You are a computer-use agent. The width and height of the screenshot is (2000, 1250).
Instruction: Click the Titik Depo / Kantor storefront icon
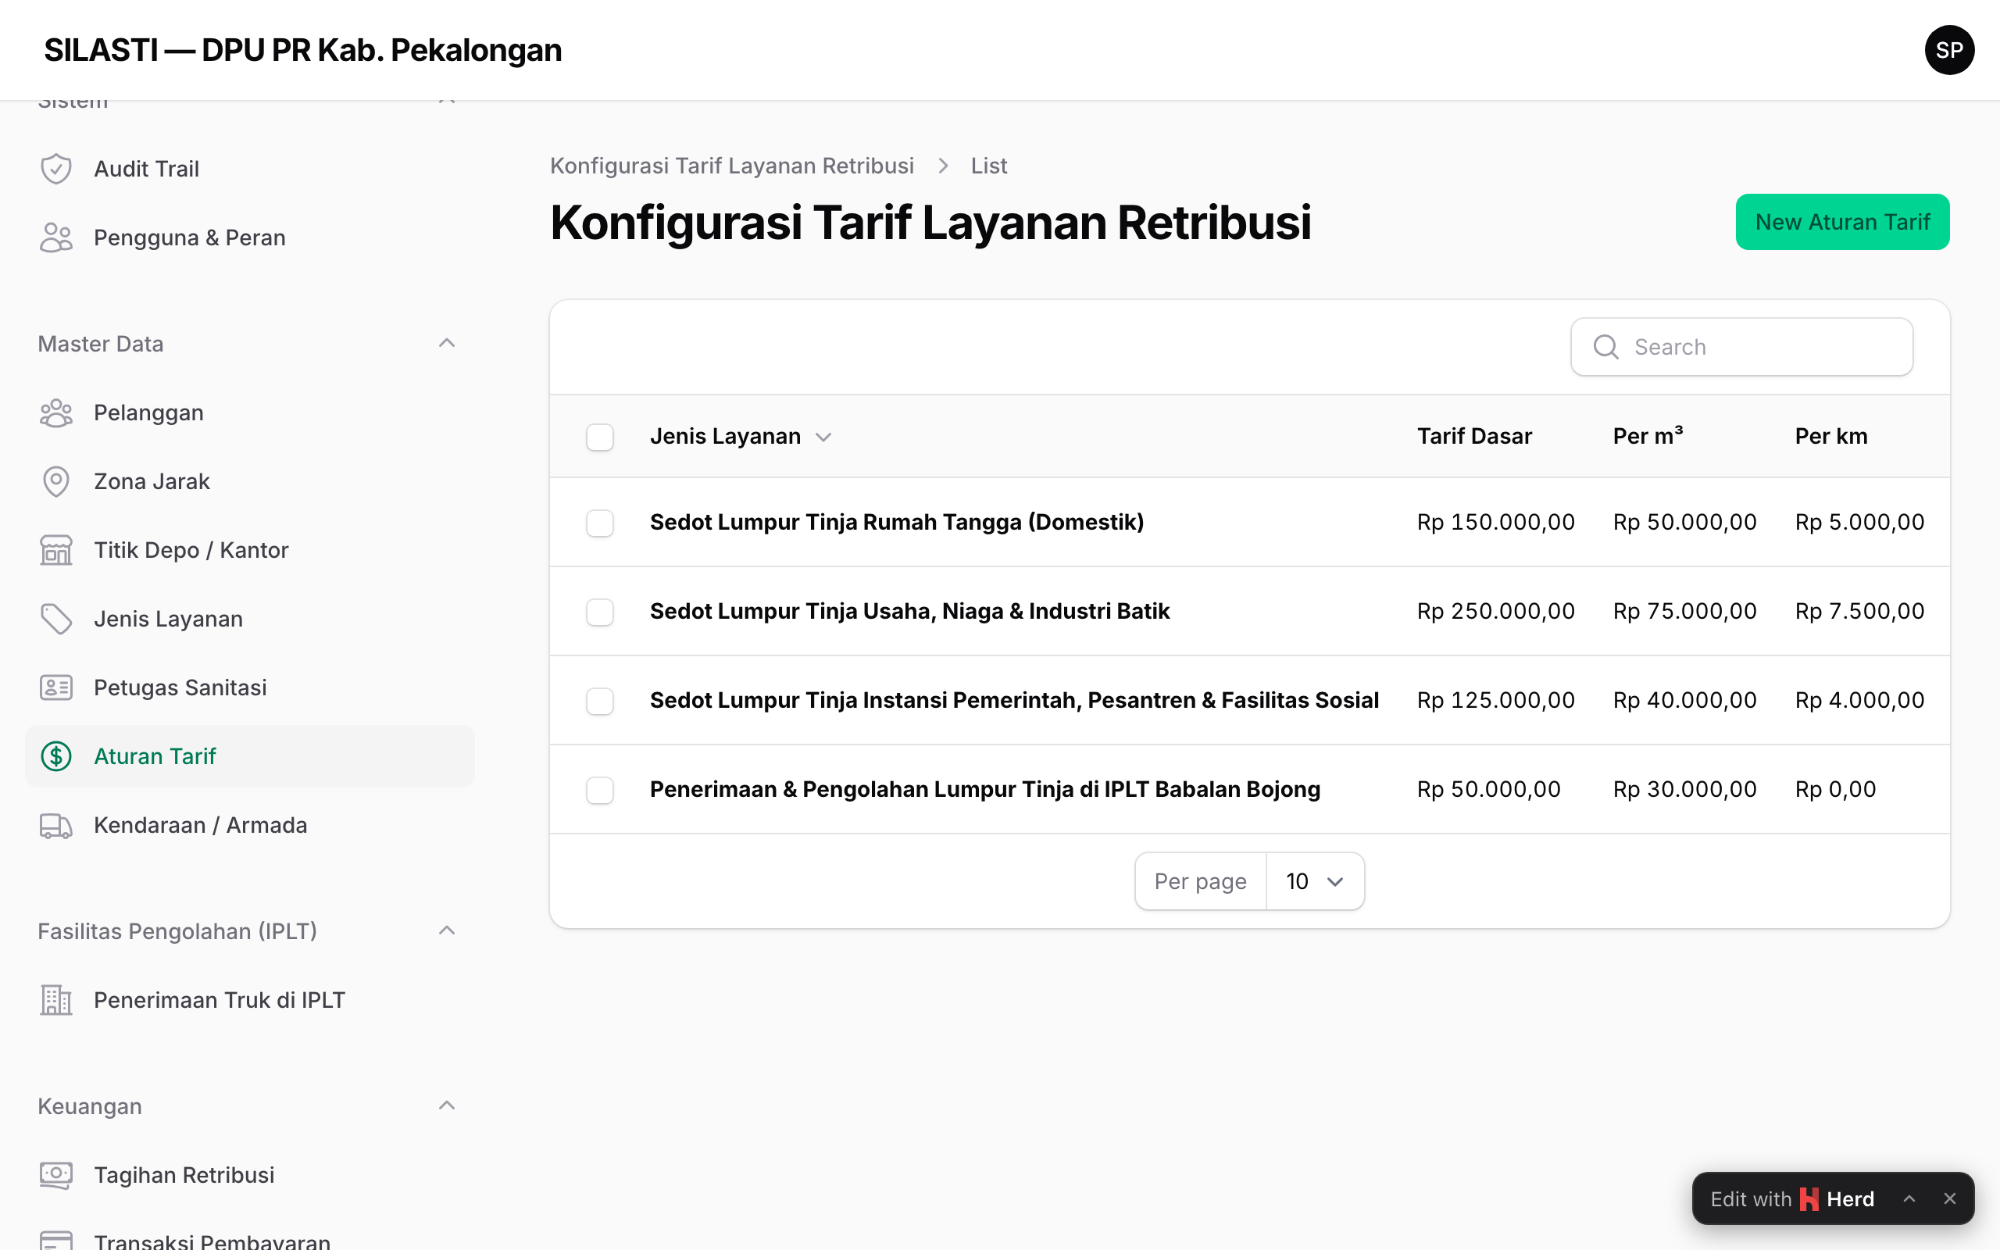56,550
